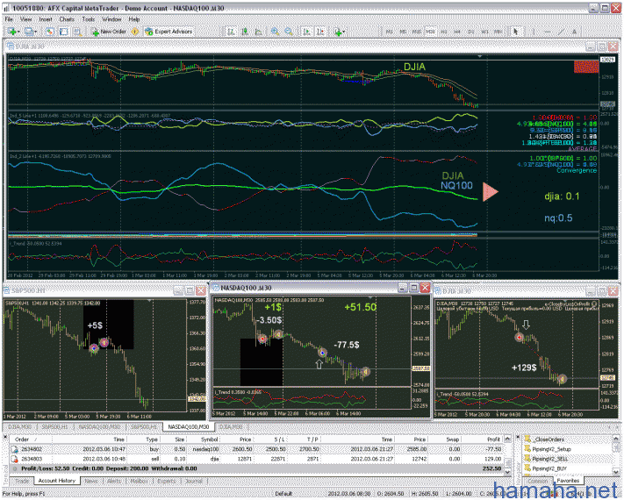Select the H4 timeframe button
This screenshot has width=624, height=500.
coord(457,32)
